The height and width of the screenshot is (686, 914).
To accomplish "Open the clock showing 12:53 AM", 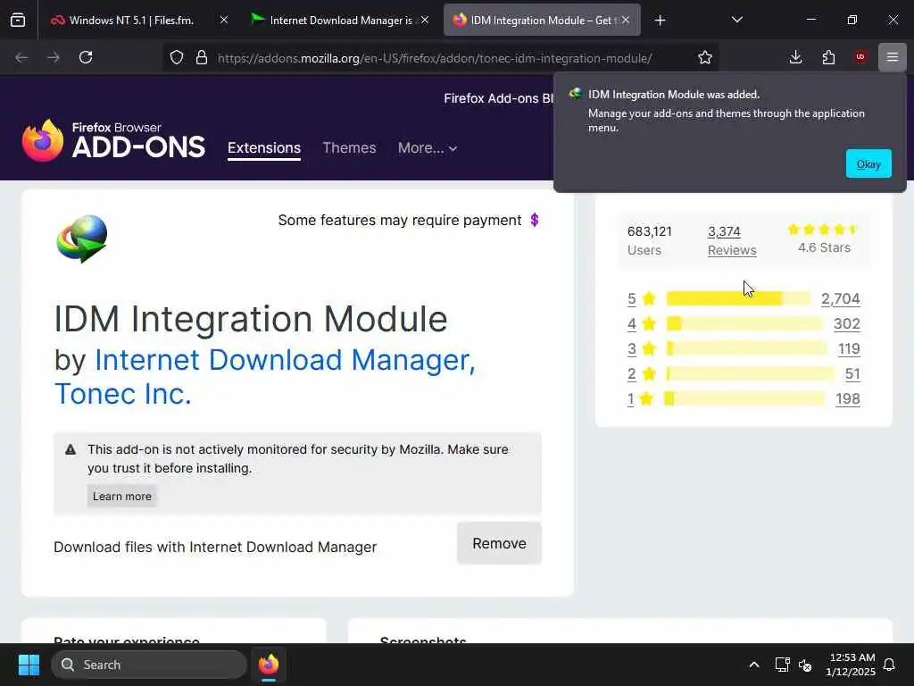I will (x=851, y=665).
